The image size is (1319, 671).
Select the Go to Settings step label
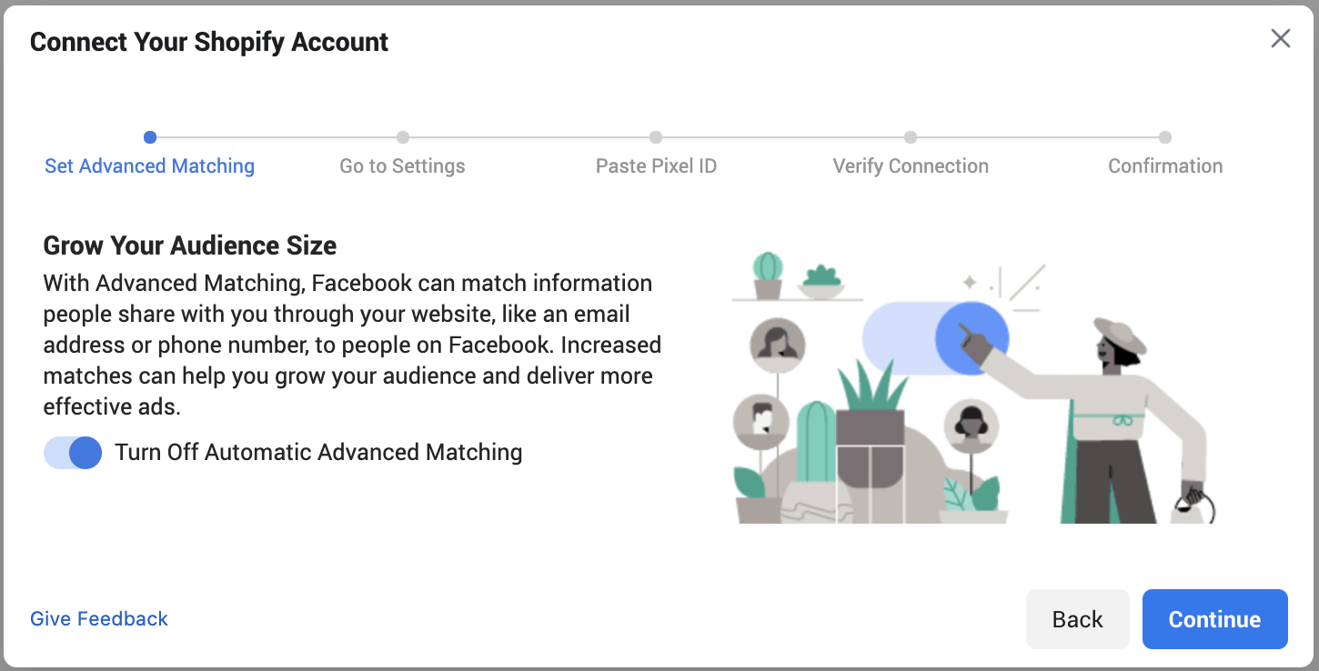click(402, 166)
